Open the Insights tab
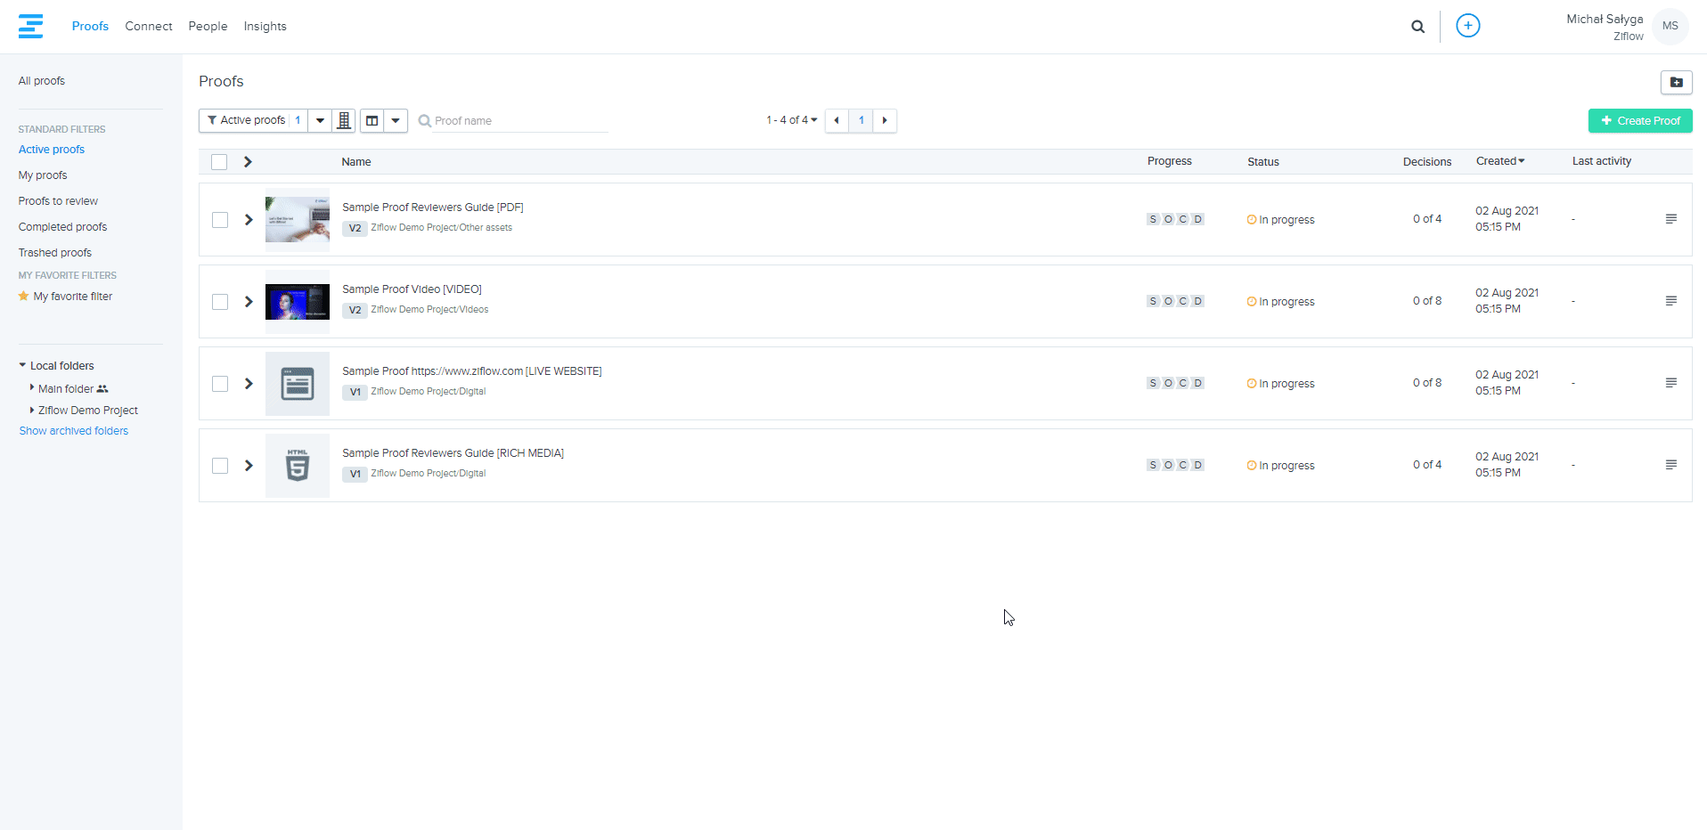The width and height of the screenshot is (1707, 830). pyautogui.click(x=265, y=27)
